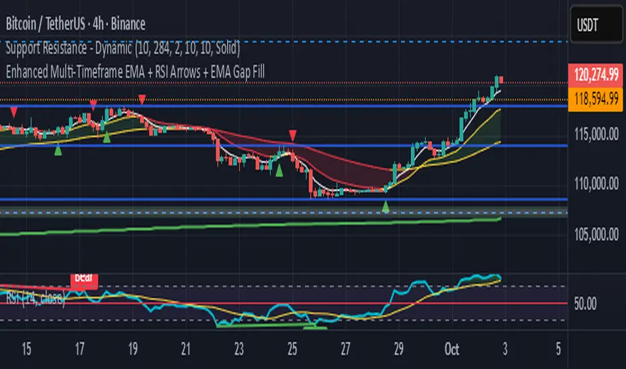
Task: Click the 25 date label on time axis
Action: coord(292,350)
